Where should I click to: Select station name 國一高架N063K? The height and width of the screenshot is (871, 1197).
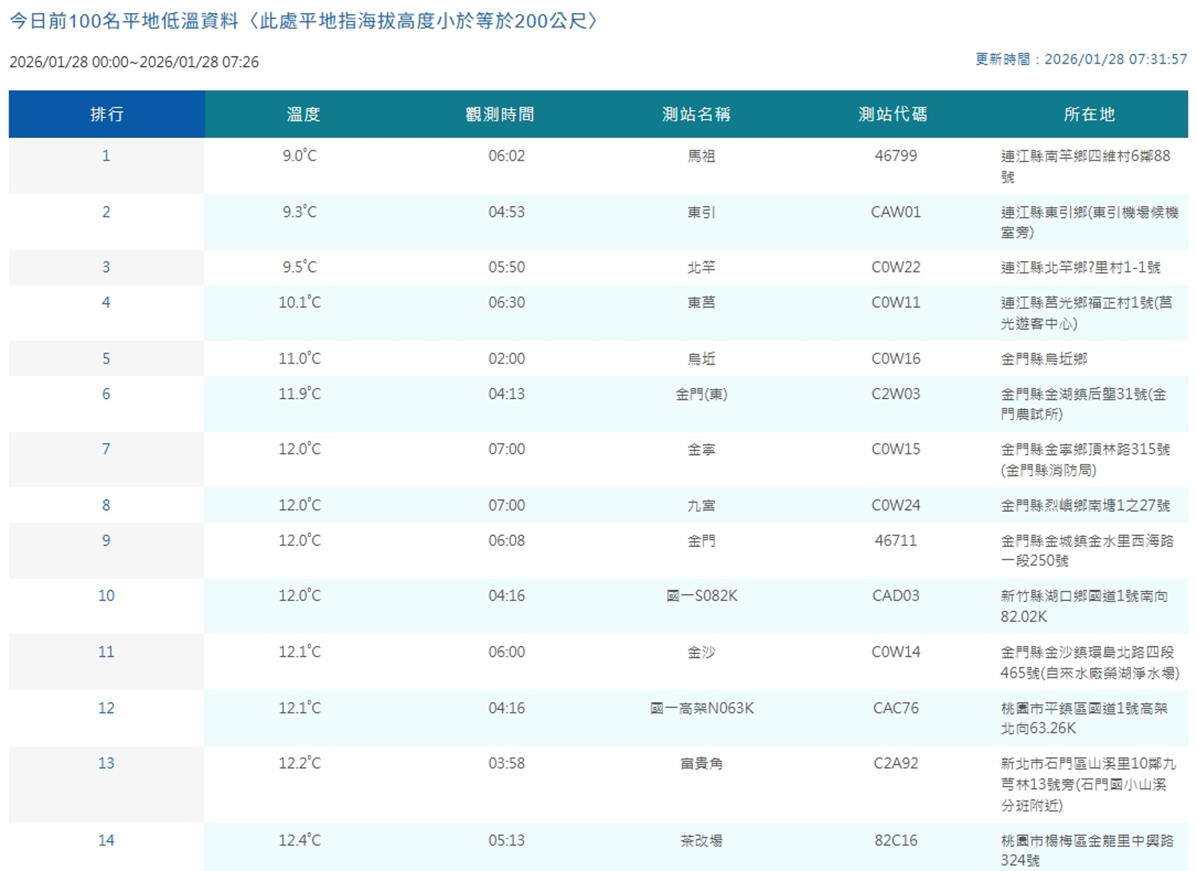click(x=701, y=708)
